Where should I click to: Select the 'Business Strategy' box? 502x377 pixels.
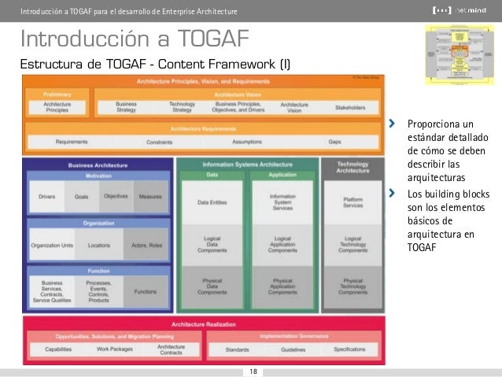(x=126, y=107)
